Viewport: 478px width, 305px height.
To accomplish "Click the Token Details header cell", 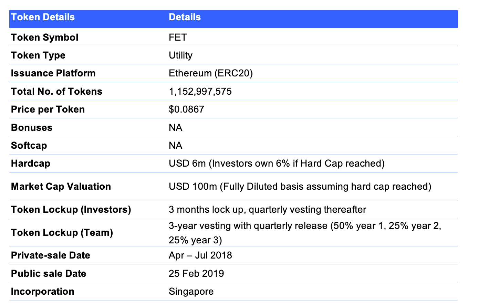I will tap(43, 17).
